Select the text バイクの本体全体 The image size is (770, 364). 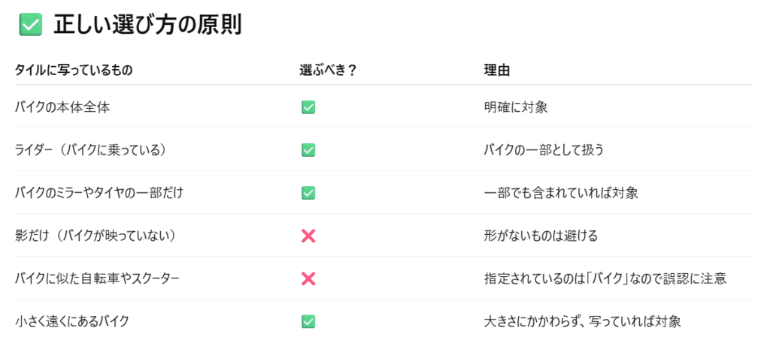pos(62,107)
